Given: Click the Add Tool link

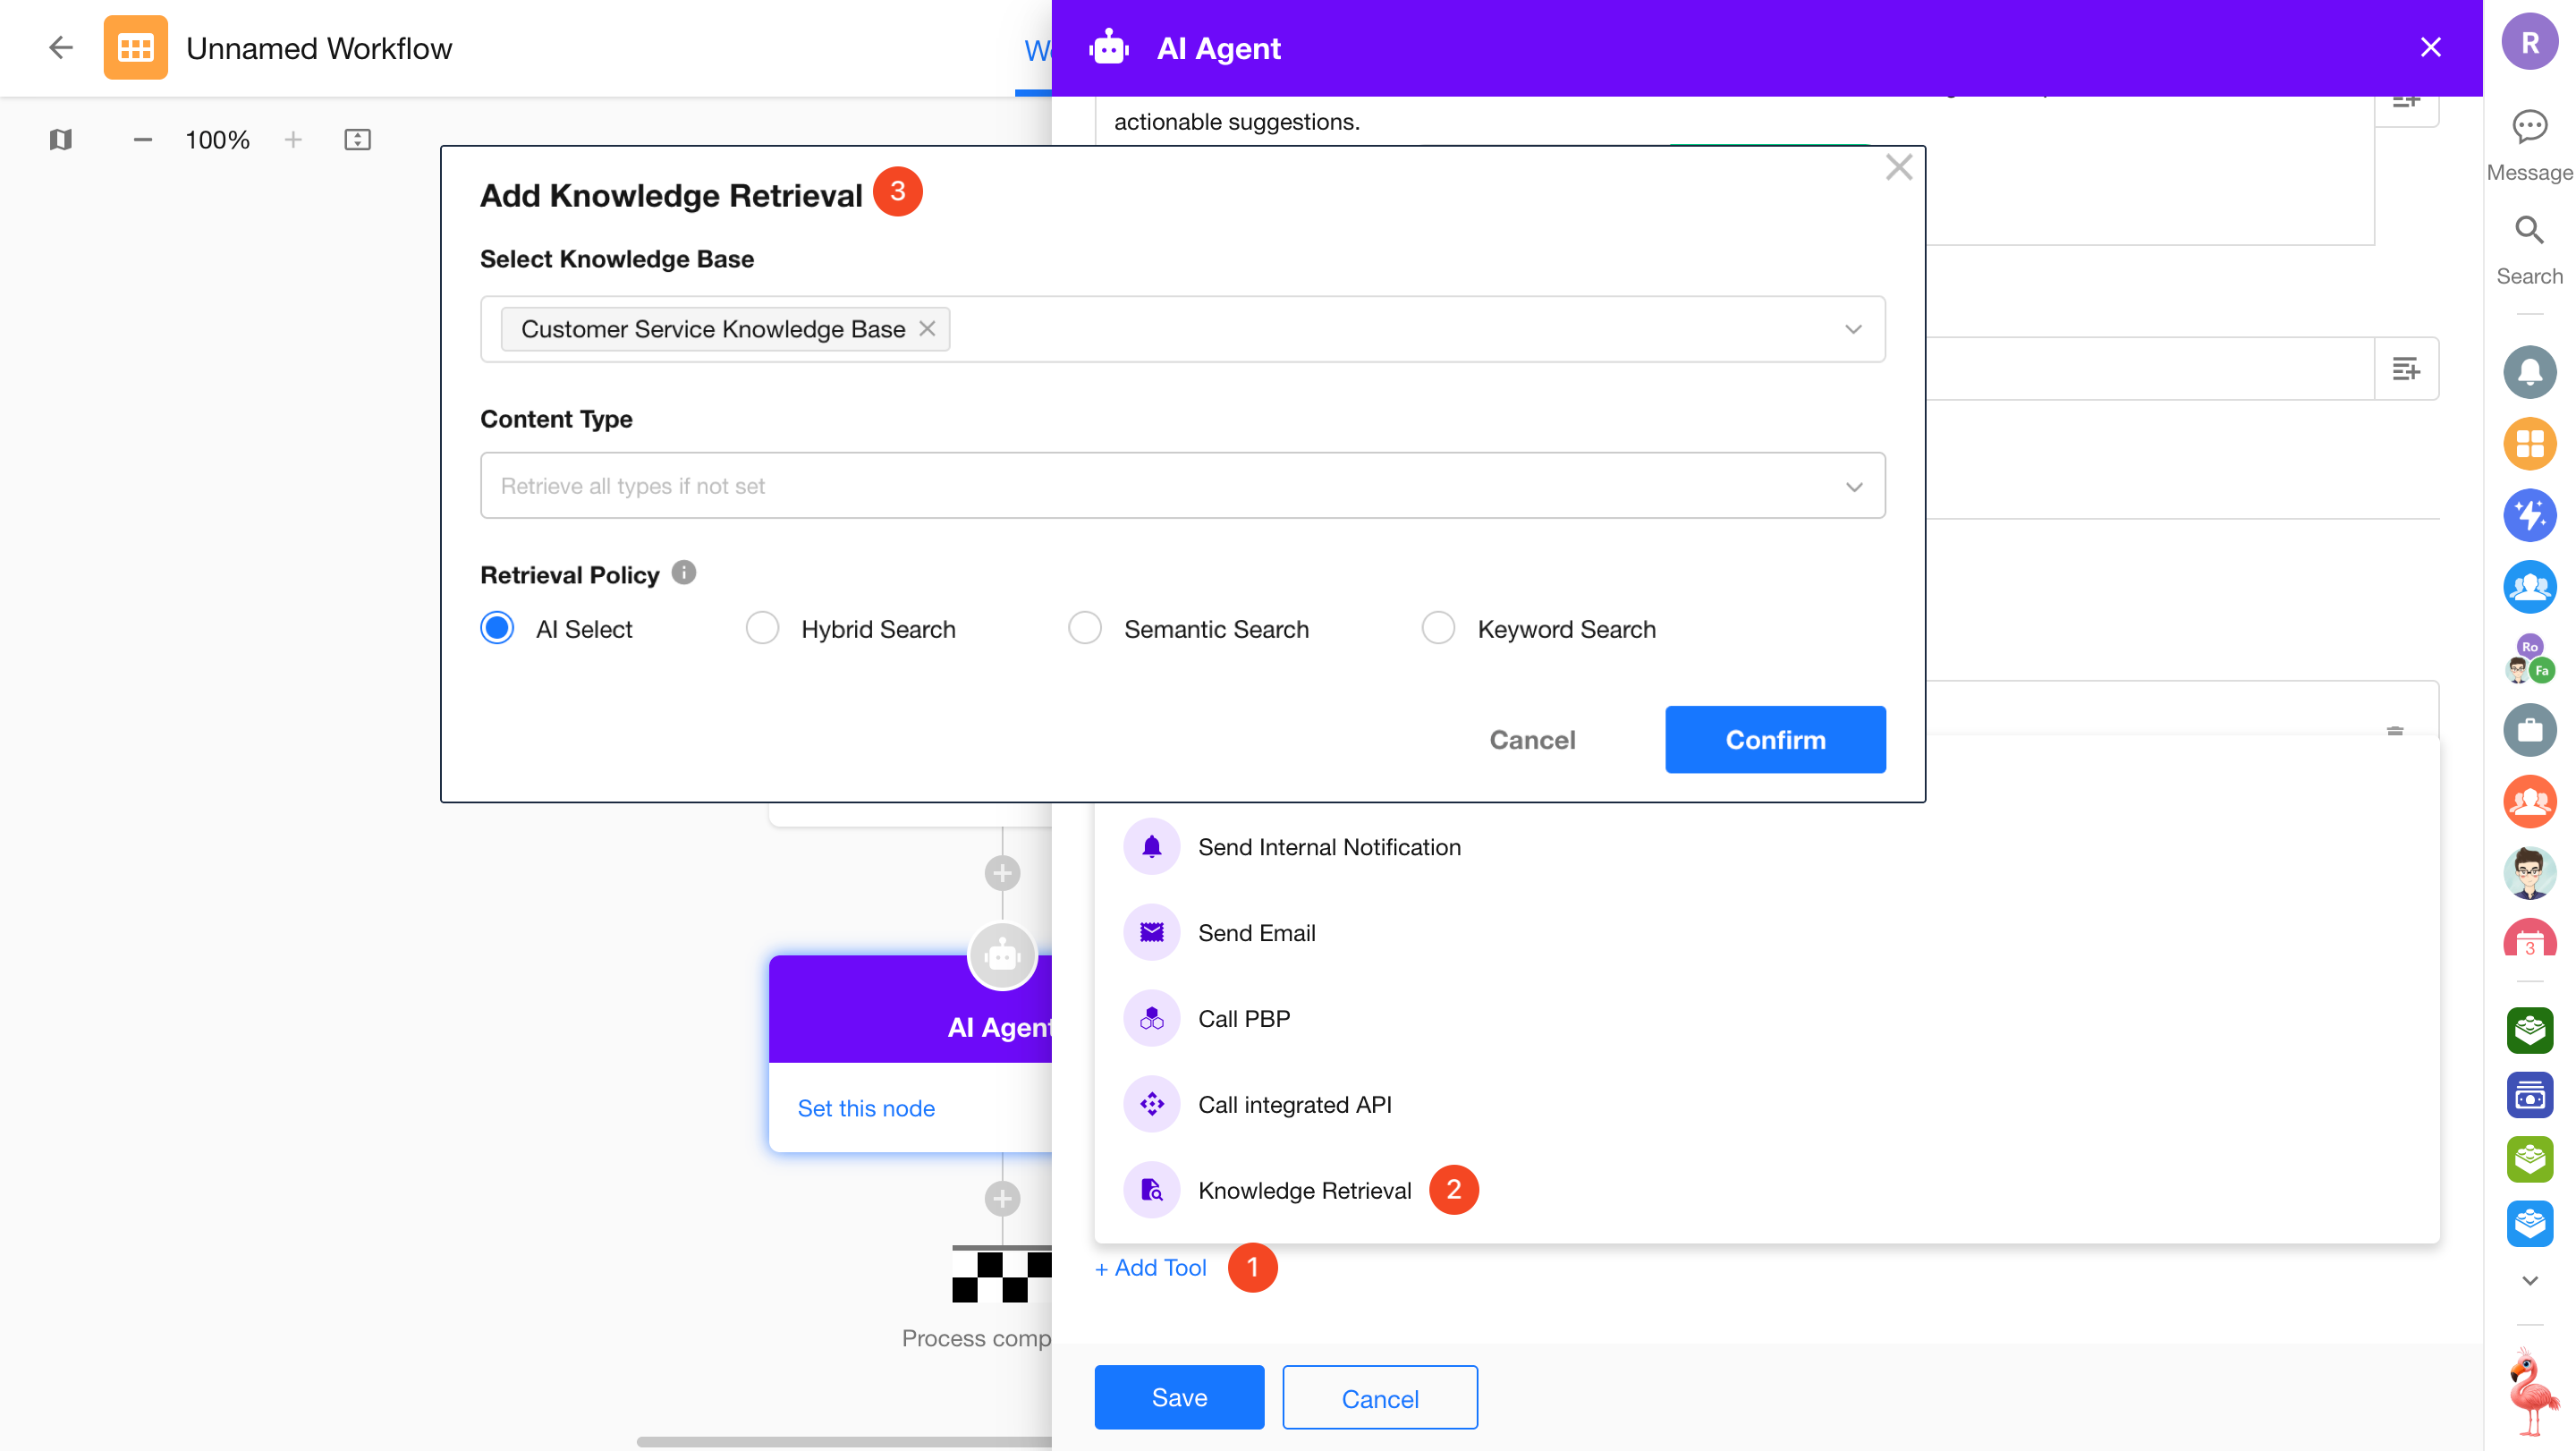Looking at the screenshot, I should [x=1151, y=1268].
